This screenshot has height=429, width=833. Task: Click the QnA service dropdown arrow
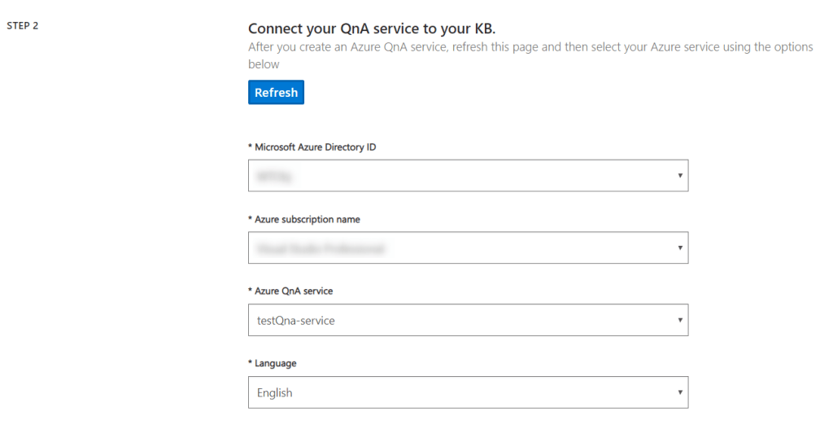679,320
